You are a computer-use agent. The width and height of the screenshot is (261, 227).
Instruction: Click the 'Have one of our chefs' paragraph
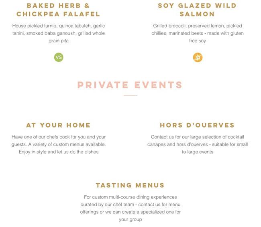(x=59, y=144)
